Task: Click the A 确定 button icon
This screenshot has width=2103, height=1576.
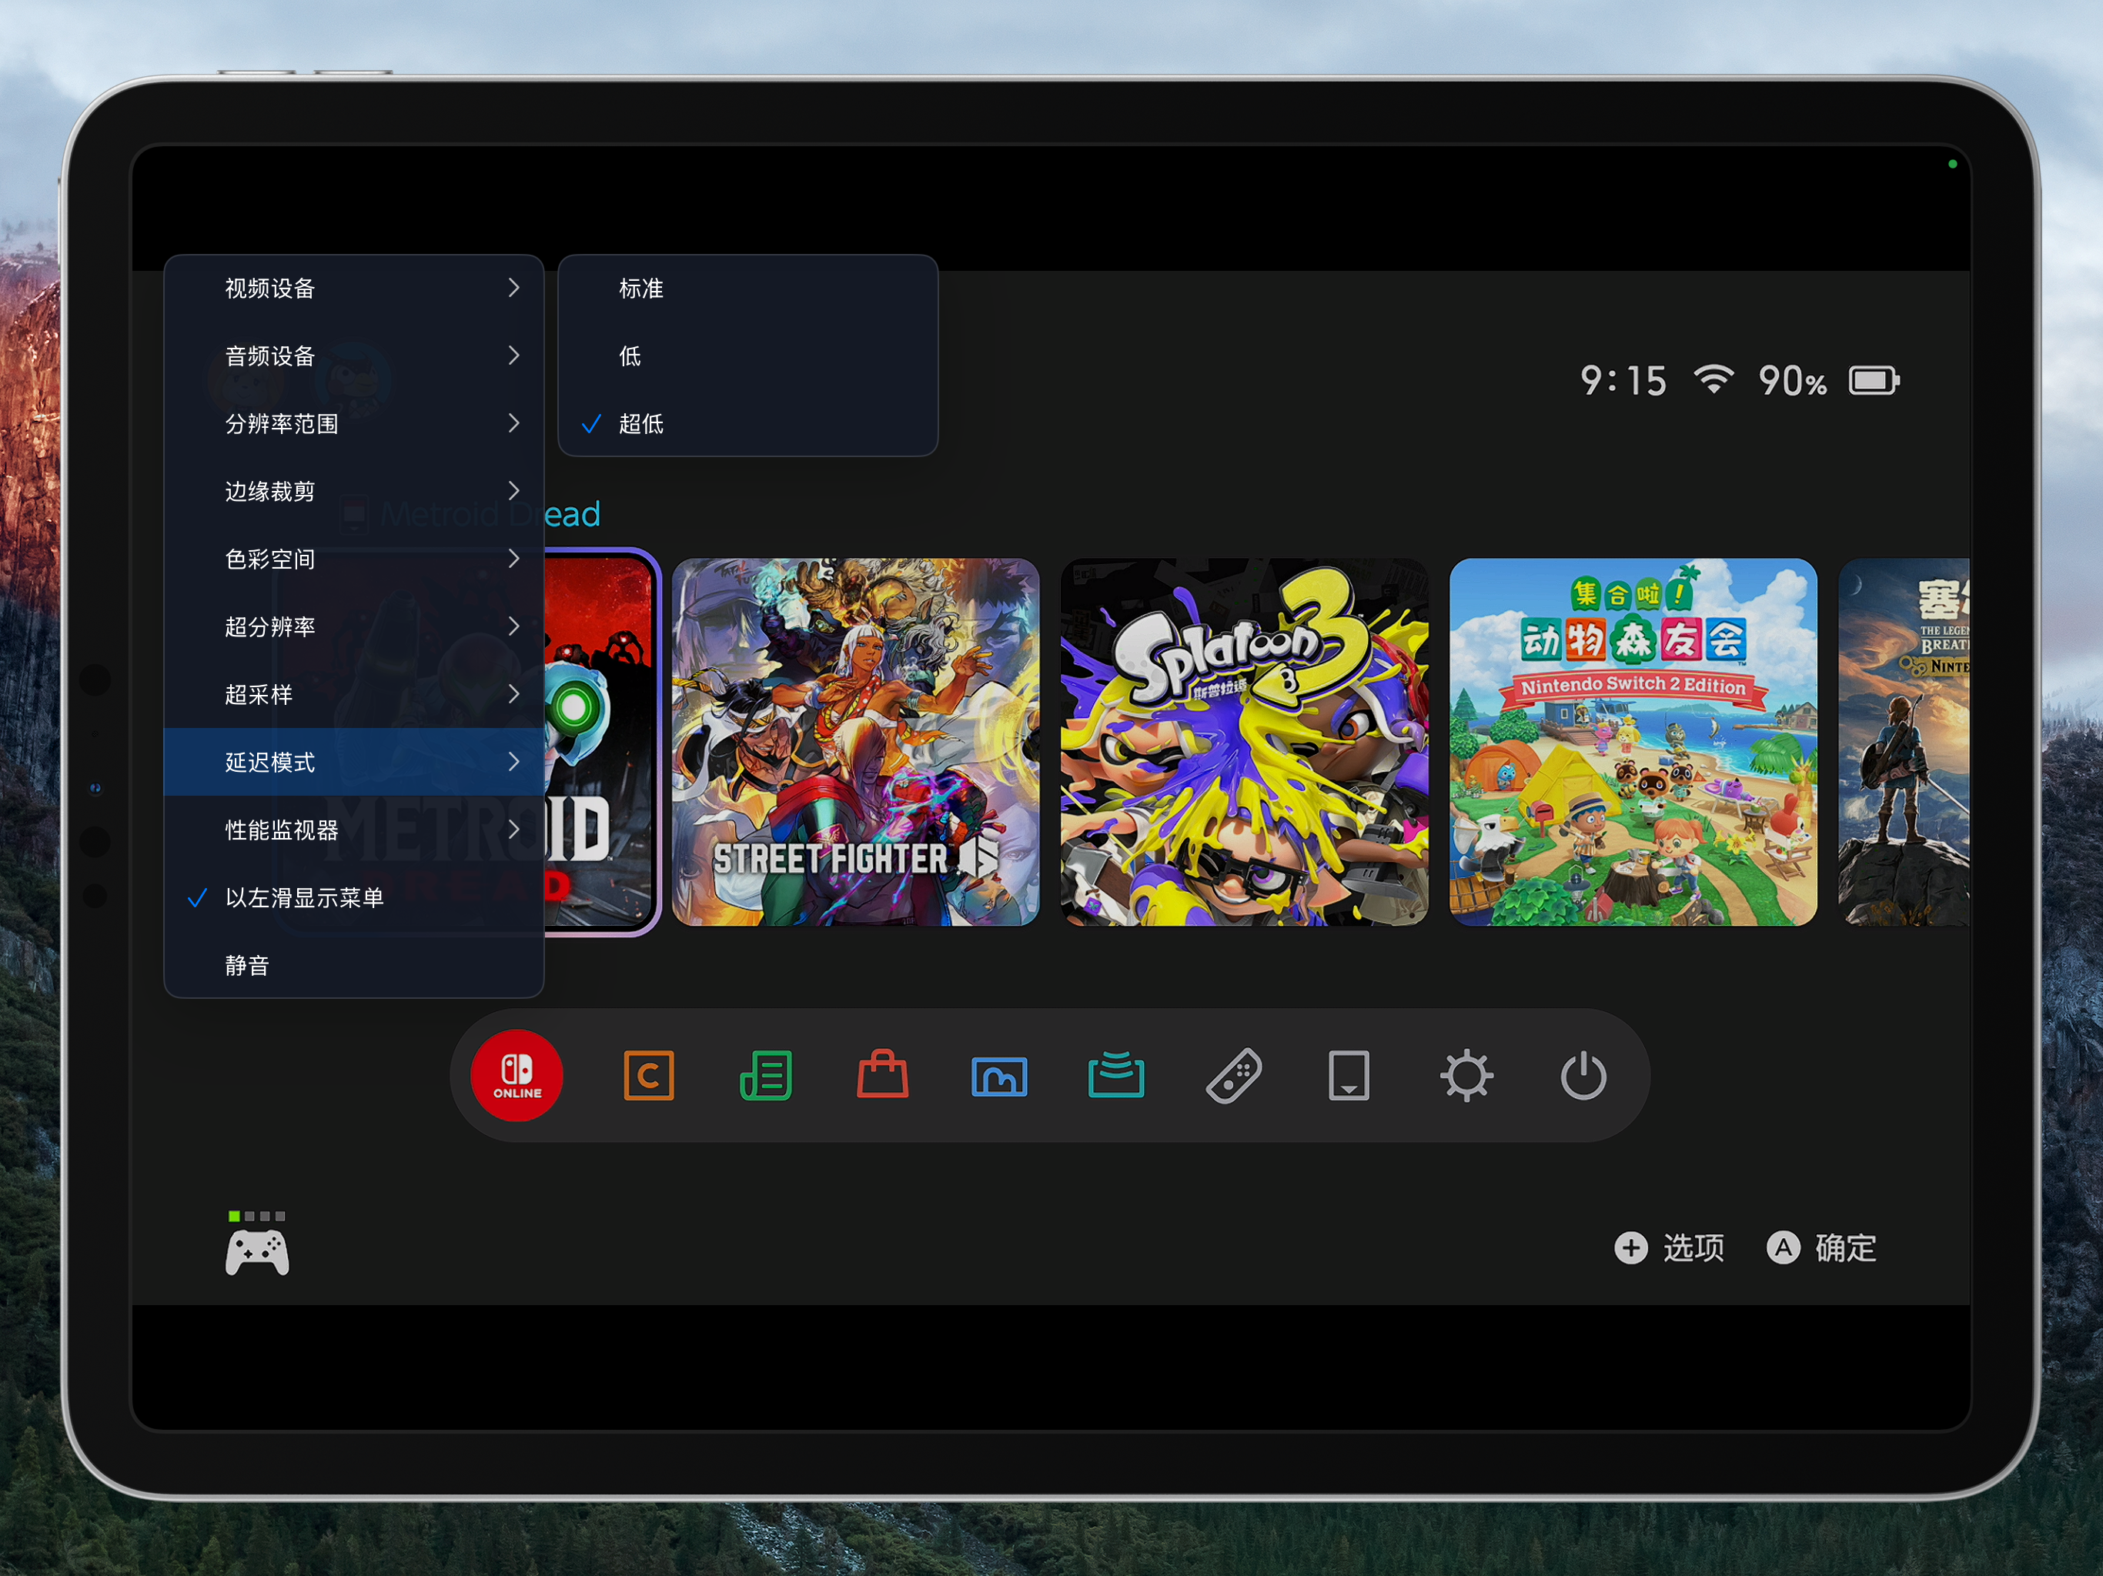Action: click(x=1783, y=1248)
